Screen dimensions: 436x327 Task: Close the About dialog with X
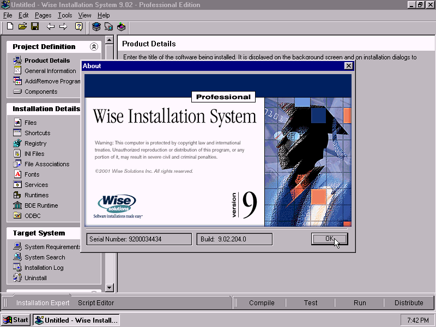click(x=349, y=66)
